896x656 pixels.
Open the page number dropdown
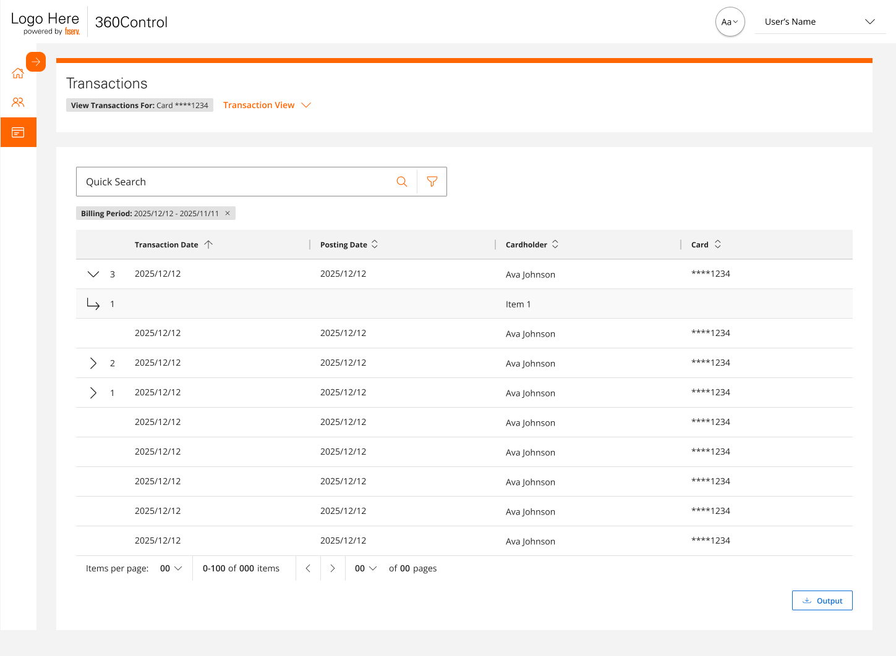366,568
